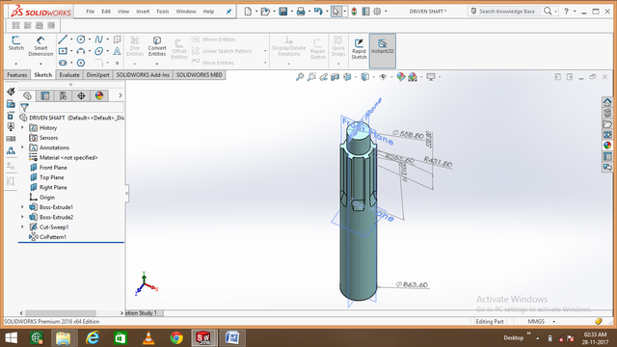Open VLC media player from taskbar
This screenshot has height=347, width=617.
[x=148, y=338]
